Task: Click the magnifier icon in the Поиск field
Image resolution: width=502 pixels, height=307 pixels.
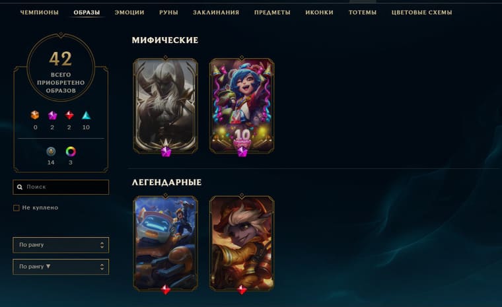Action: coord(20,187)
